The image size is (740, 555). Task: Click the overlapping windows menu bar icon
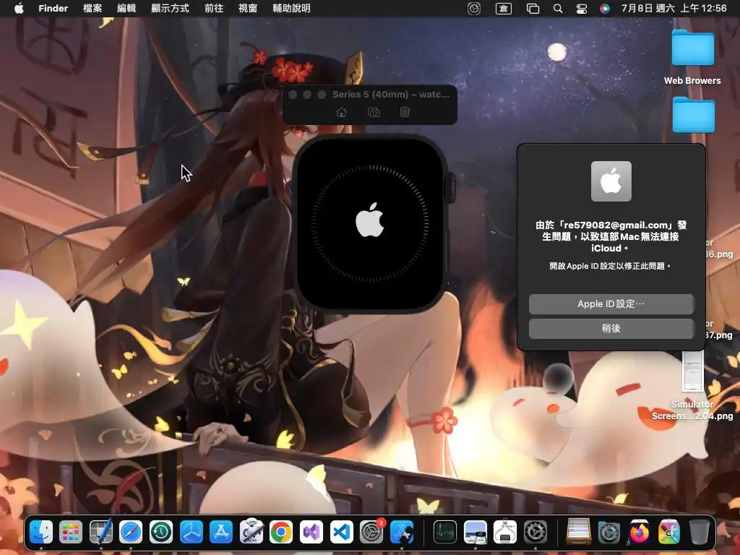[x=533, y=9]
